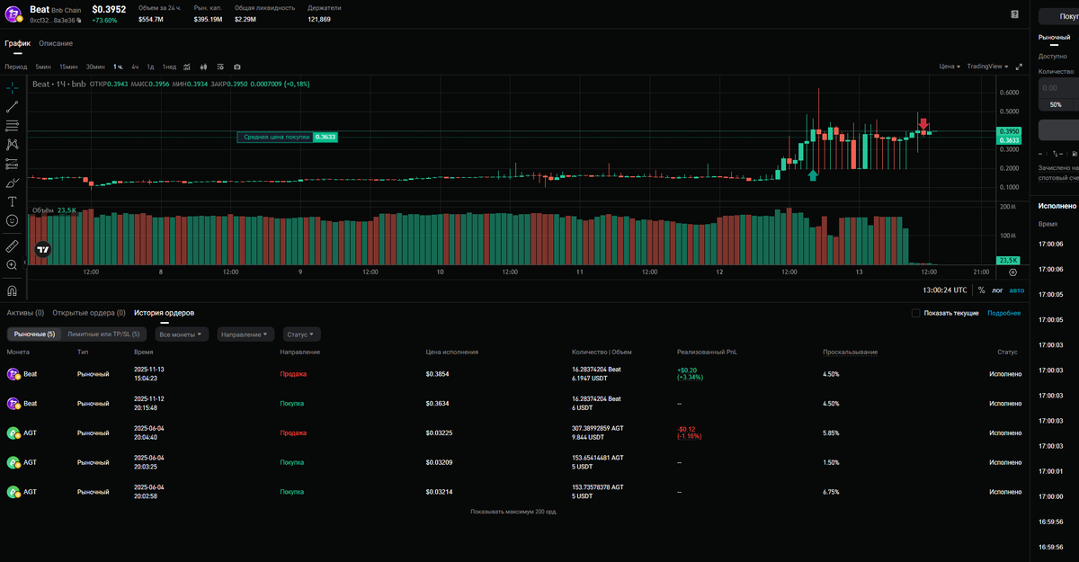
Task: Open the 'История ордеров' tab
Action: point(164,313)
